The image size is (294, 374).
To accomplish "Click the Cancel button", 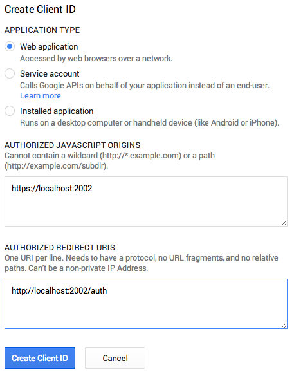I will [x=115, y=358].
